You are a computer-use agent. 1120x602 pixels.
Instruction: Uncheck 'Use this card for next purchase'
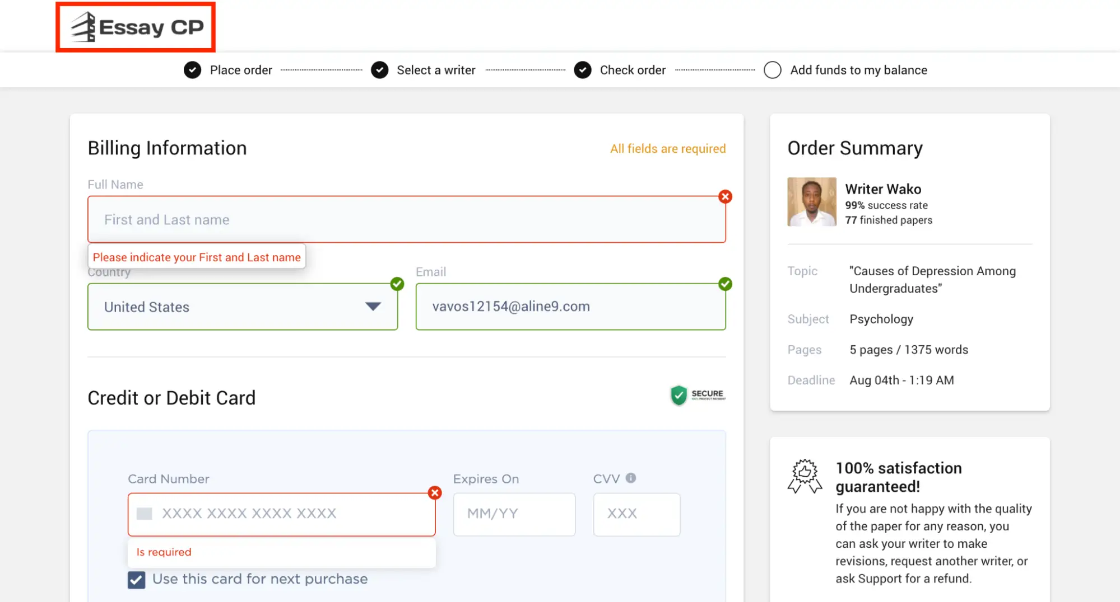tap(136, 580)
